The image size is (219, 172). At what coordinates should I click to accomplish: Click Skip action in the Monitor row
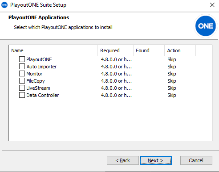[x=172, y=74]
